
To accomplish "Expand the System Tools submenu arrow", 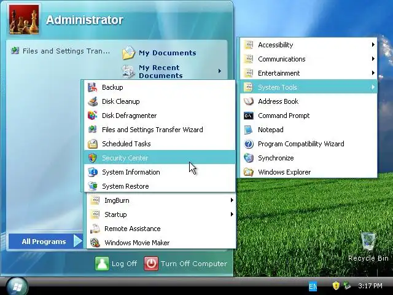I will [x=373, y=87].
